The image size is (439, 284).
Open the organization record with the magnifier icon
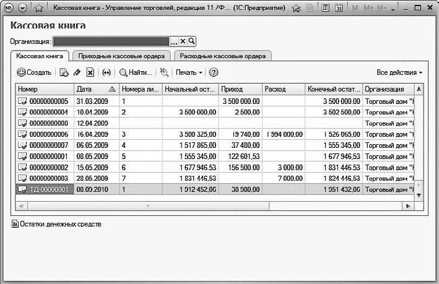click(x=191, y=41)
